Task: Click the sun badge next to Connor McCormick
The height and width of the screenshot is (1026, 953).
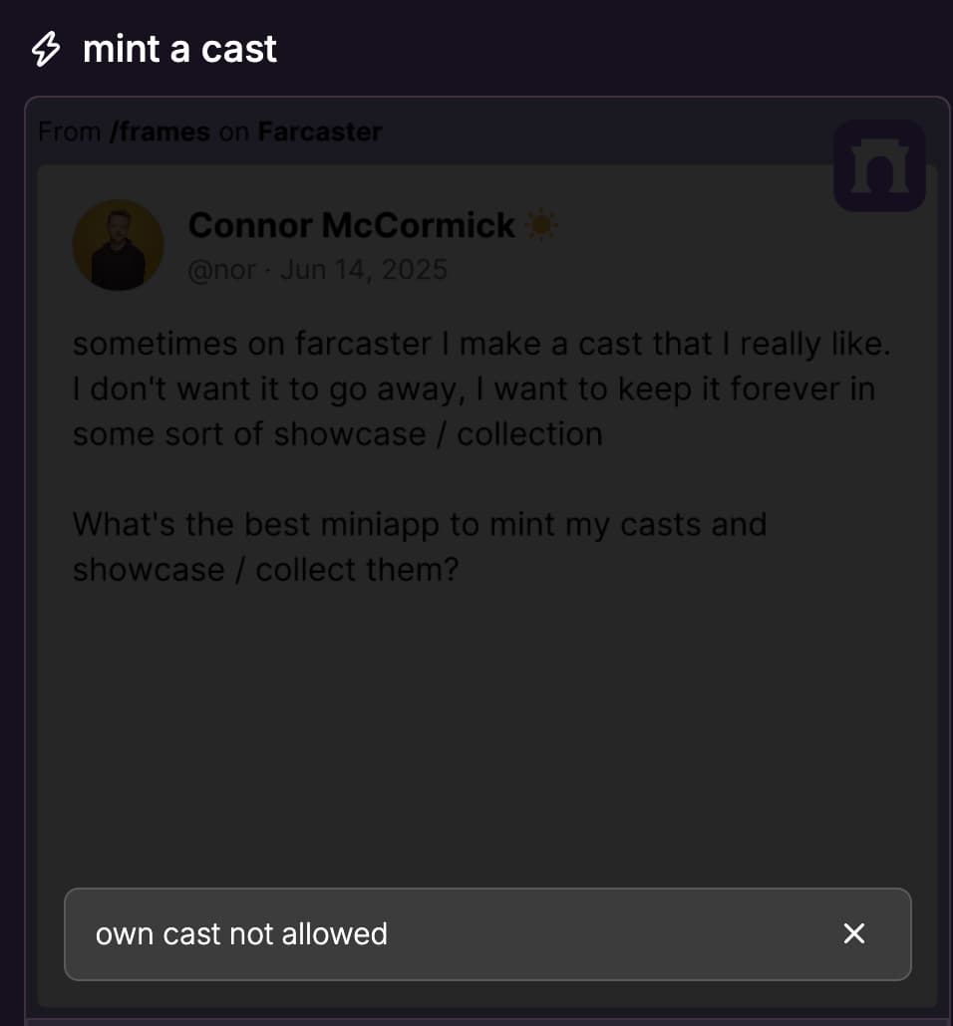Action: (541, 226)
